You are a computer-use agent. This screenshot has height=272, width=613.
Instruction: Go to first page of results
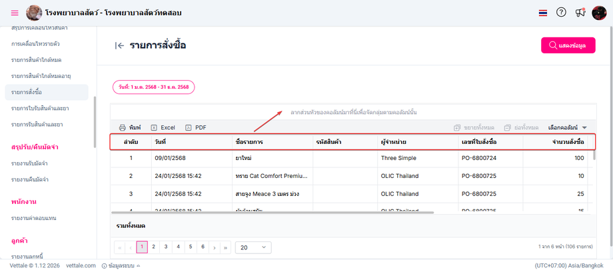click(x=120, y=247)
